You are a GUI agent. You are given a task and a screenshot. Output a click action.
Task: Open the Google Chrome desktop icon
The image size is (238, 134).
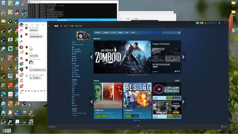point(17,105)
